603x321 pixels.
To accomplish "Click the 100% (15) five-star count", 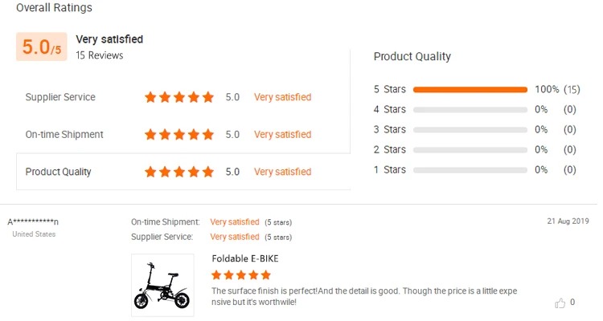I will tap(557, 89).
